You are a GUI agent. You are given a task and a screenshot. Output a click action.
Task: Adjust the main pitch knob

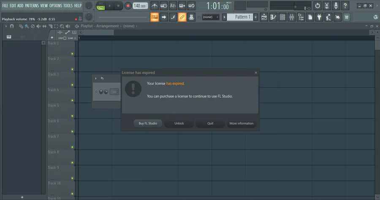[89, 17]
